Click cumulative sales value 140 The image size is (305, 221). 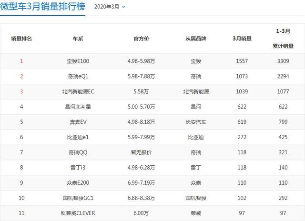pos(283,168)
